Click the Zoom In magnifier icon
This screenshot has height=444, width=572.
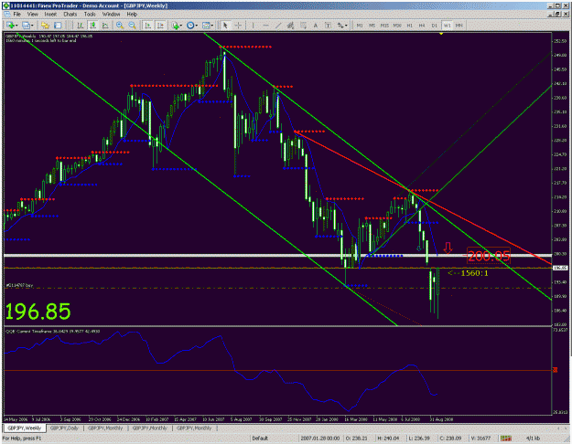click(x=119, y=26)
